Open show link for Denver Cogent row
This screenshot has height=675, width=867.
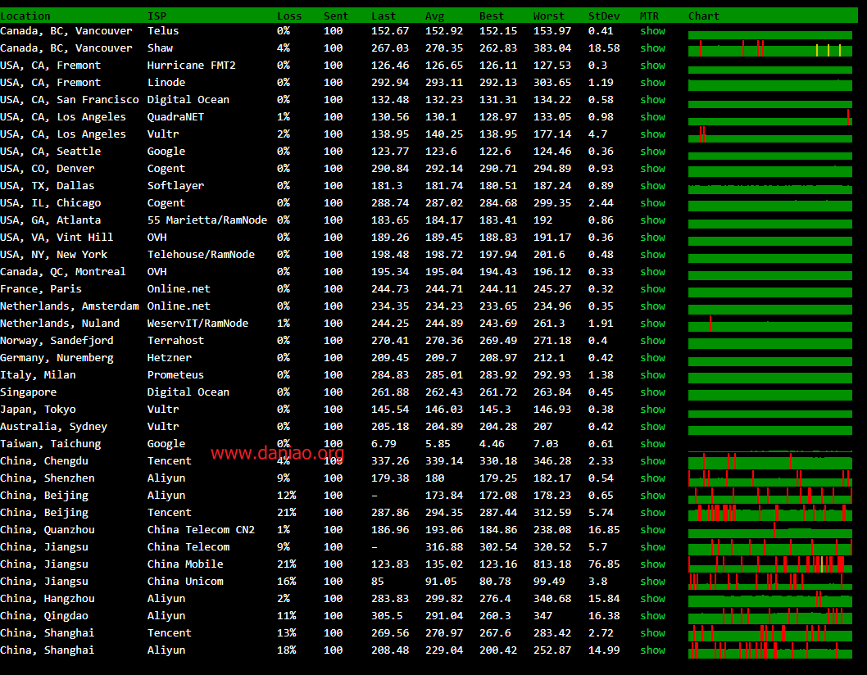click(x=652, y=168)
